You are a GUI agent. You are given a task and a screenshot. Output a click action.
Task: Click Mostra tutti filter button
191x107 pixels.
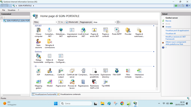point(72,22)
